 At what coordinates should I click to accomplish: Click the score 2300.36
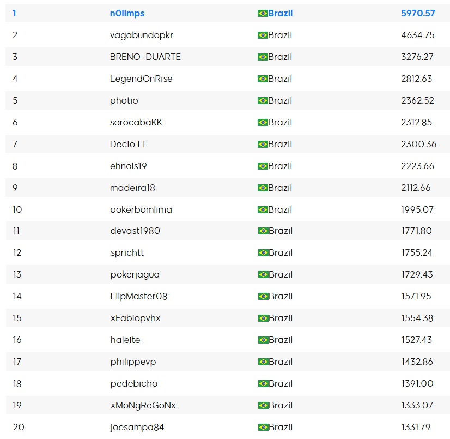[x=419, y=144]
